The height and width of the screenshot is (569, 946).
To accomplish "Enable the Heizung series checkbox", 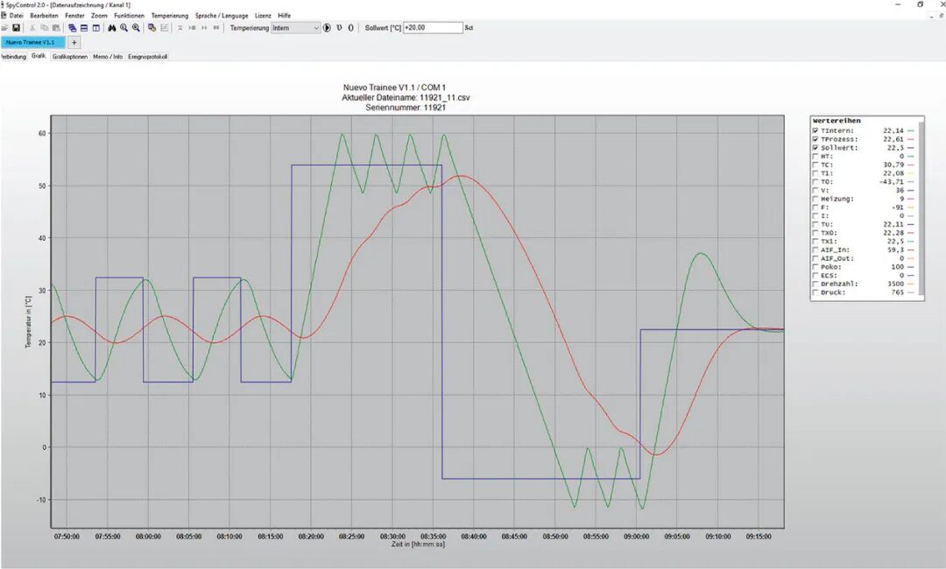I will [x=815, y=199].
